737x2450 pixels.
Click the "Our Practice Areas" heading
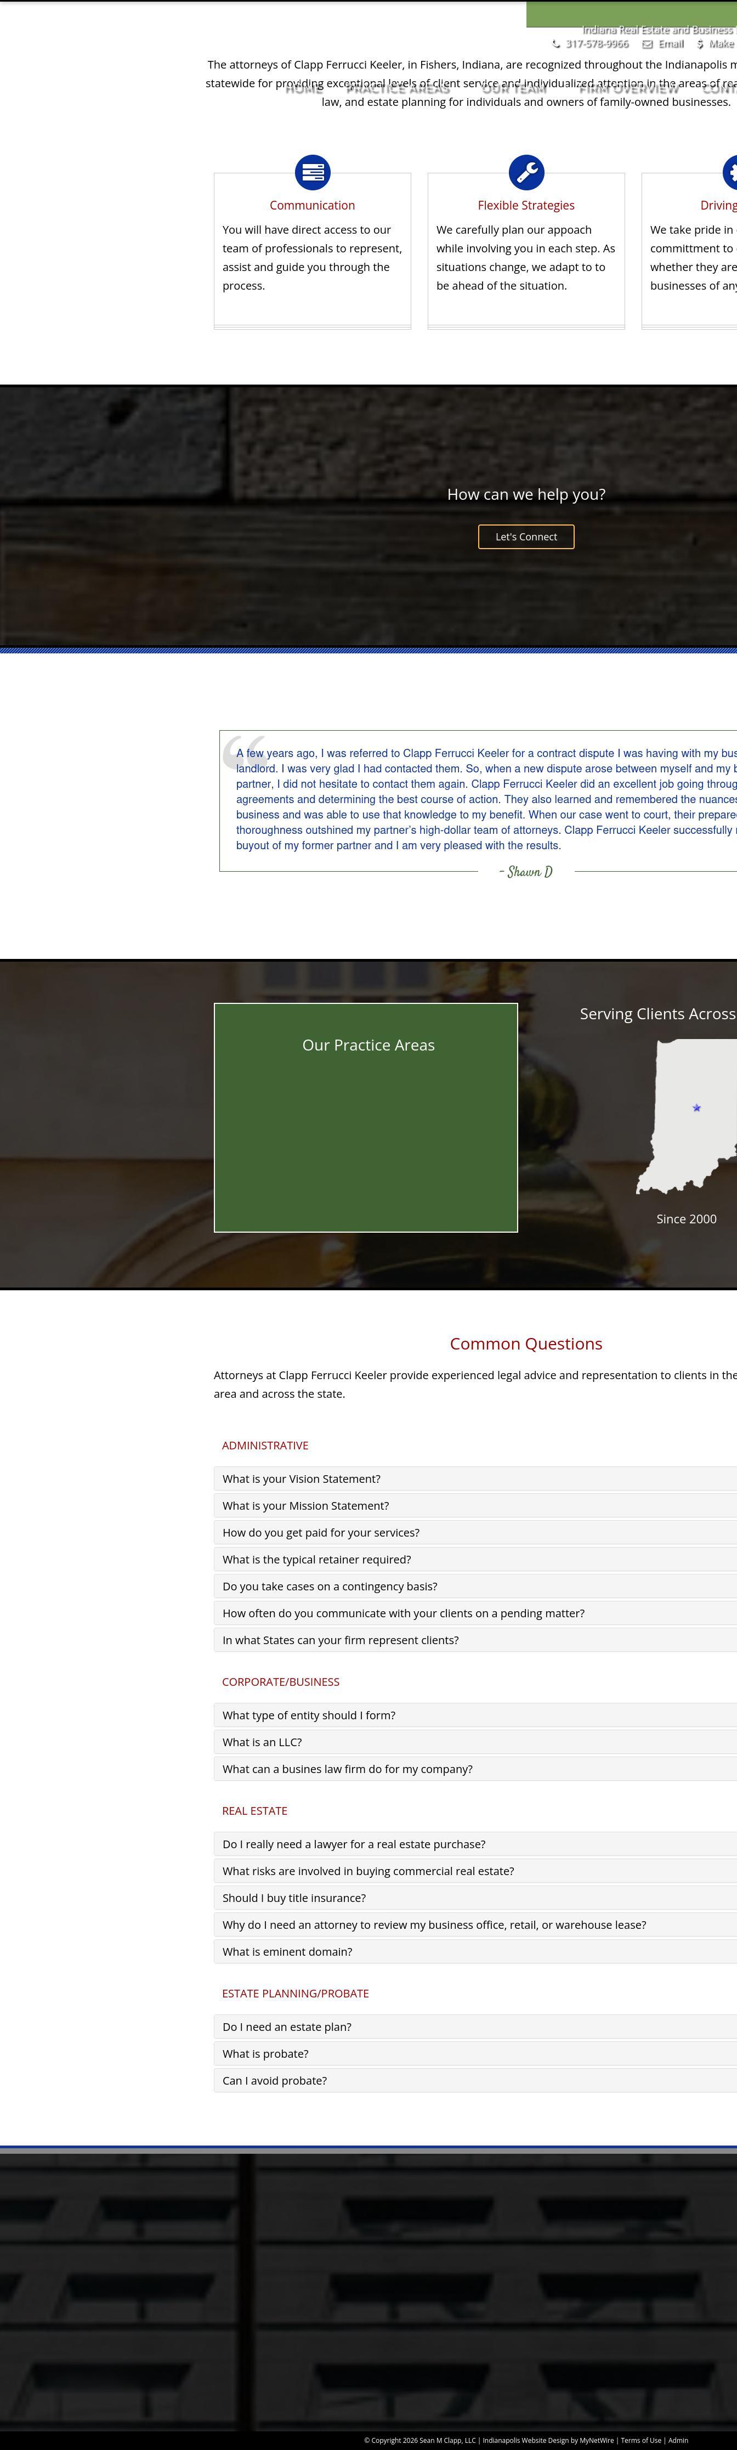[368, 1045]
